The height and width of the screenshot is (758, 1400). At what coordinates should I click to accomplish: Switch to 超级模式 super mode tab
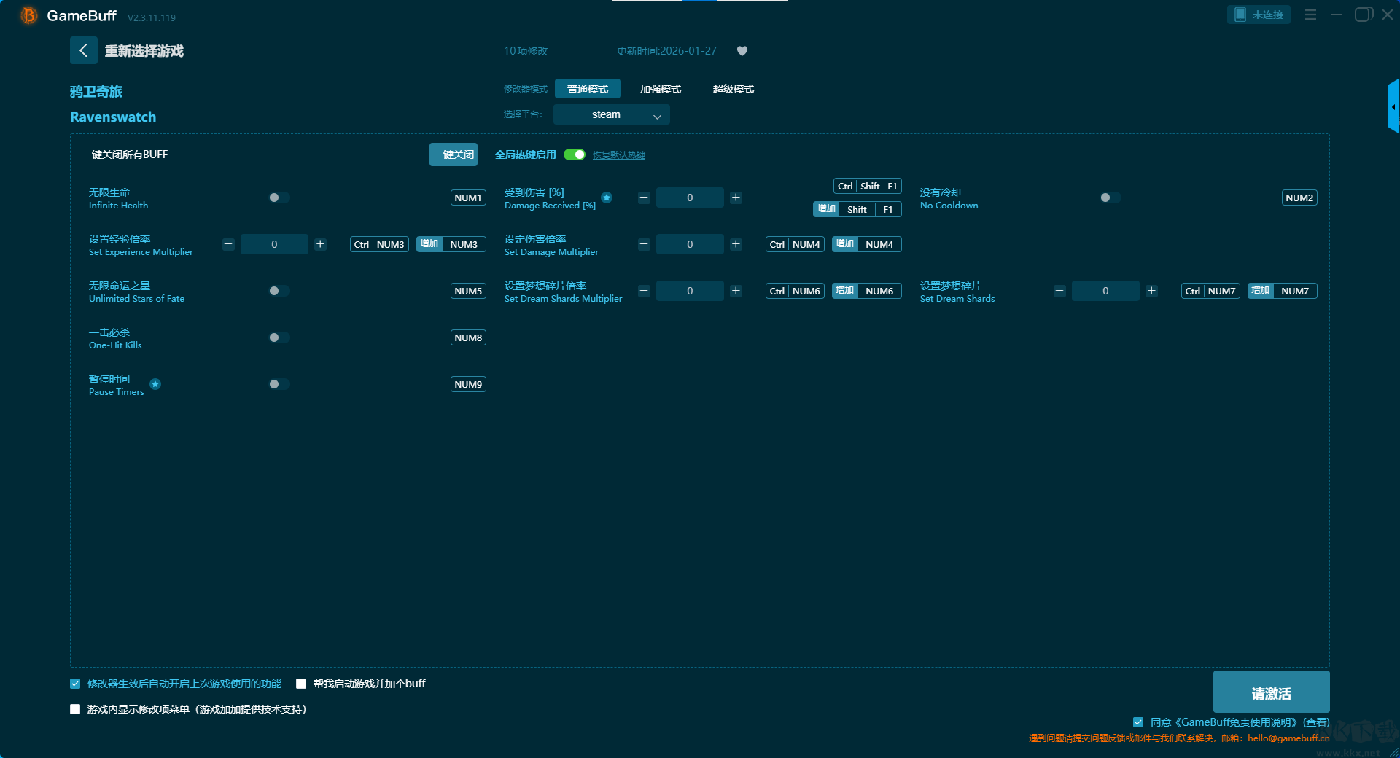[733, 89]
